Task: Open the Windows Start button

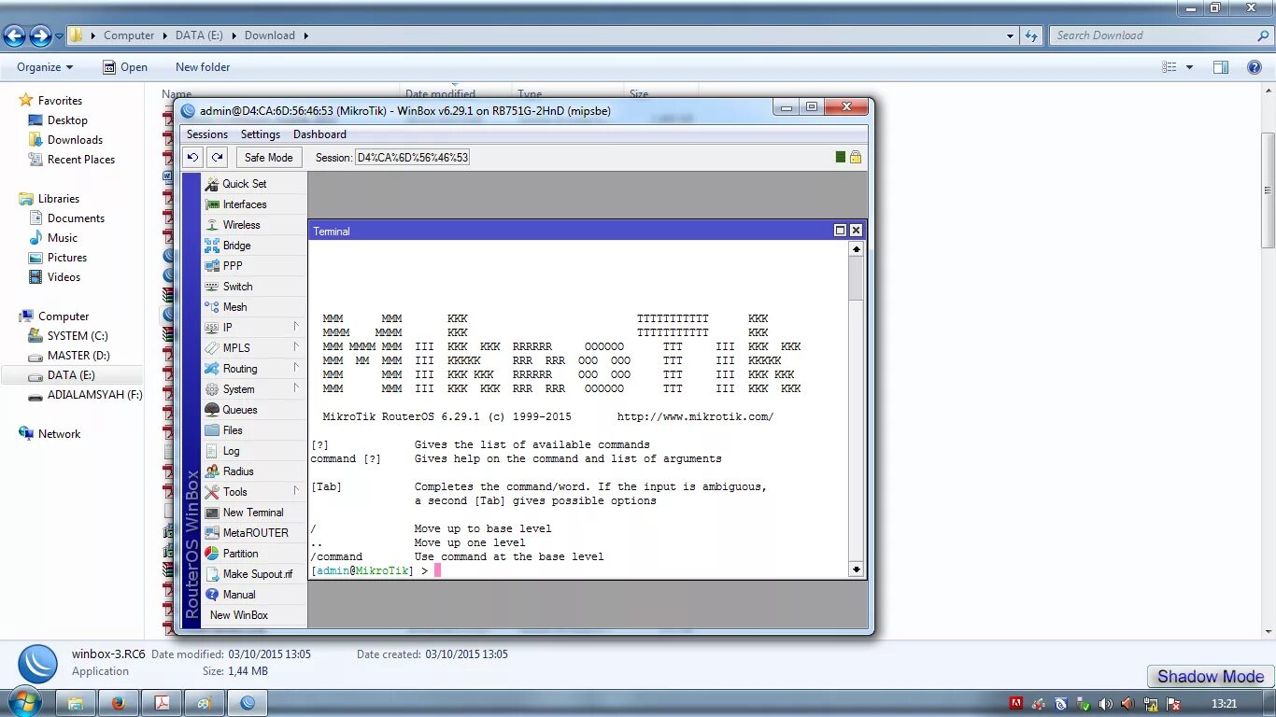Action: [25, 702]
